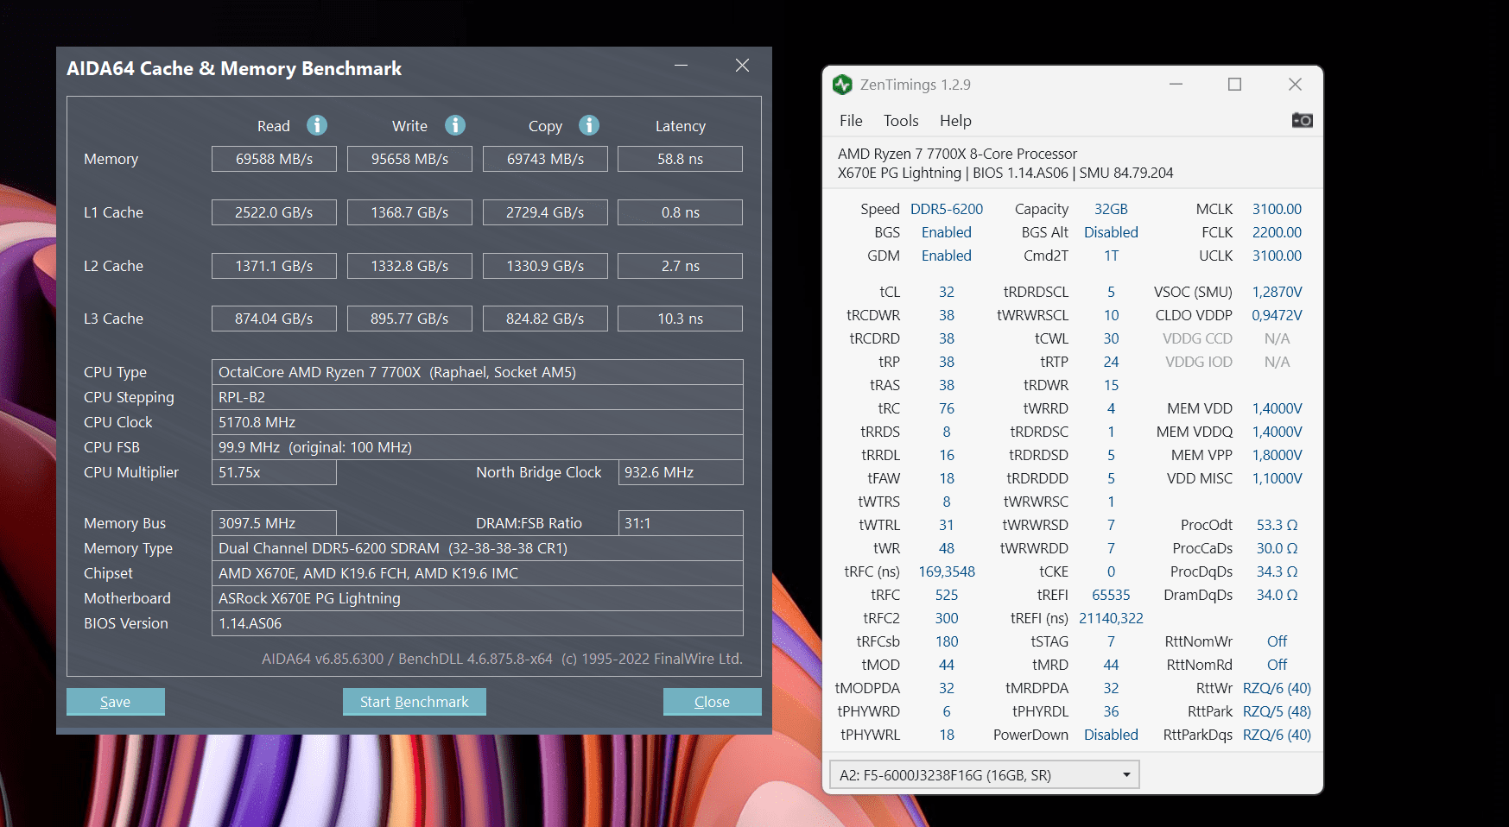1509x827 pixels.
Task: Click the CPU FSB field 99.9 MHz
Action: tap(478, 447)
